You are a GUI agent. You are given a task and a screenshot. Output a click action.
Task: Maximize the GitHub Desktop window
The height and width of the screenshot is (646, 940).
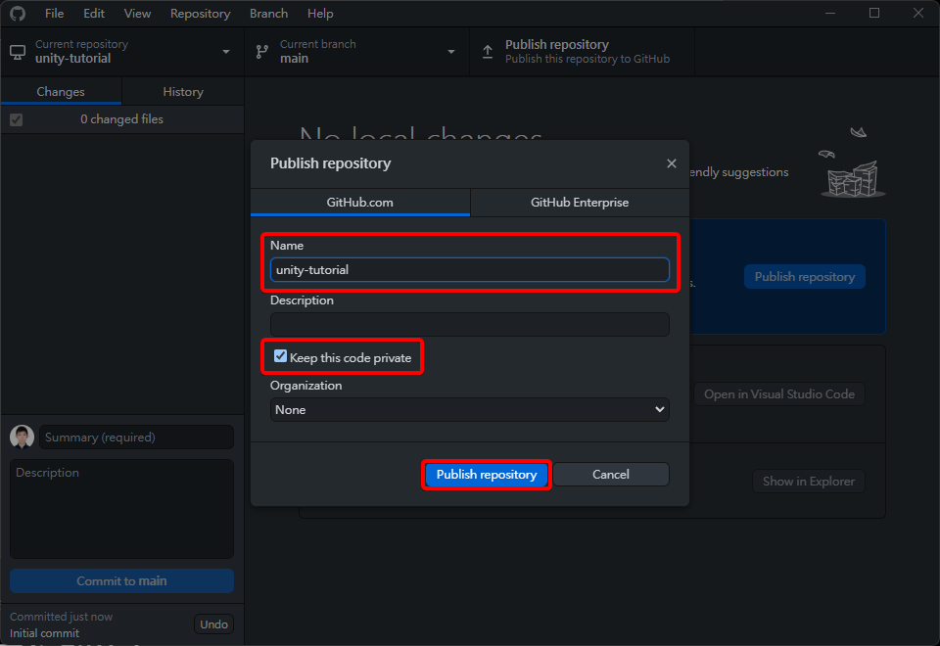pos(874,13)
